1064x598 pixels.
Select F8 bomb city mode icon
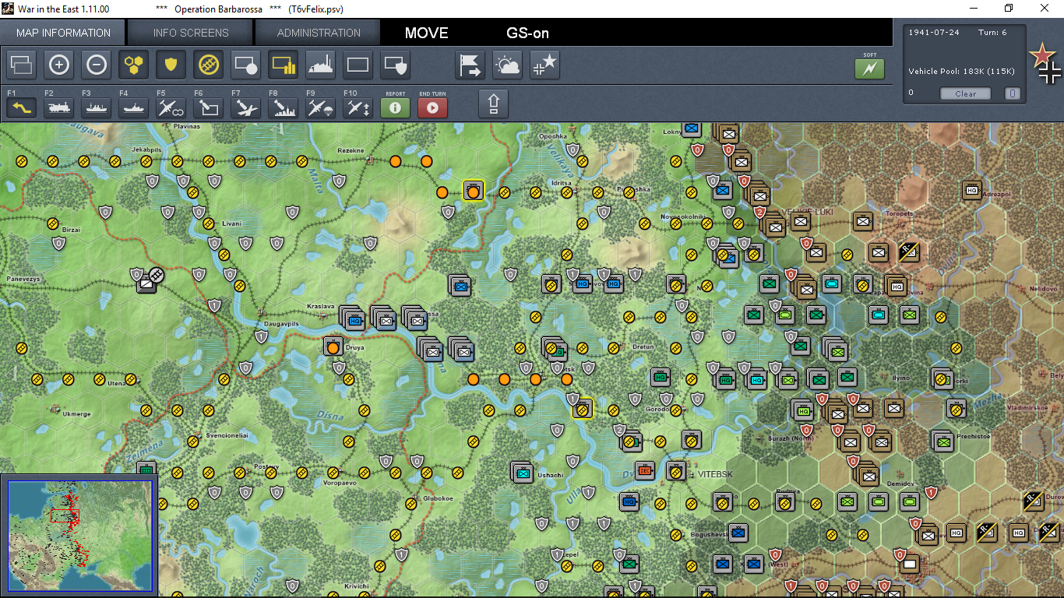point(284,107)
